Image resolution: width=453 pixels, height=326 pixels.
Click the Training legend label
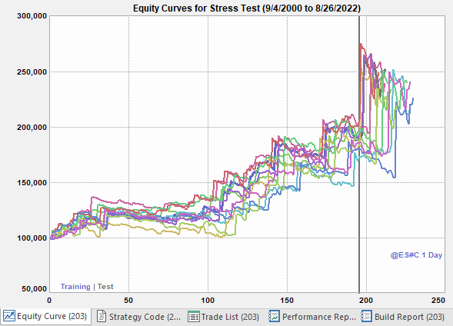(75, 287)
